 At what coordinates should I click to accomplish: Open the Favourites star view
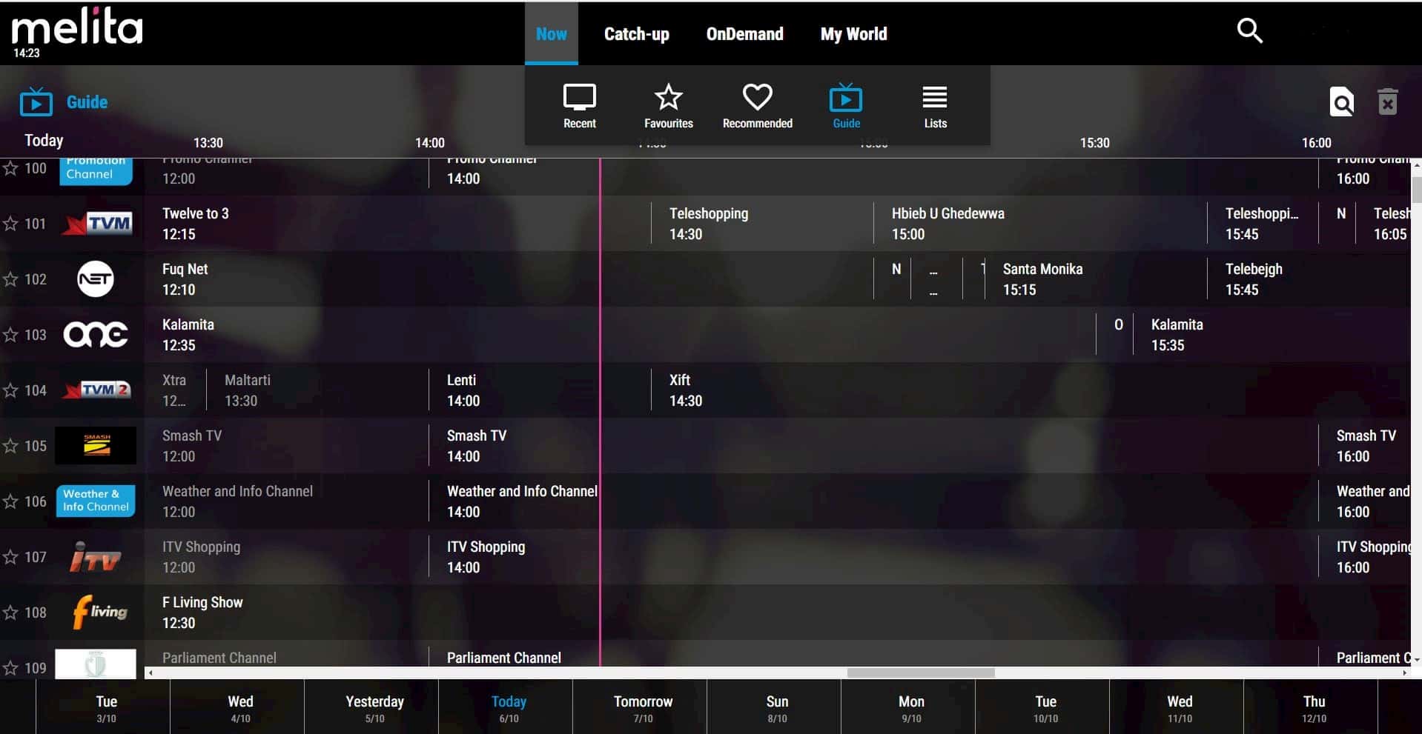click(668, 106)
